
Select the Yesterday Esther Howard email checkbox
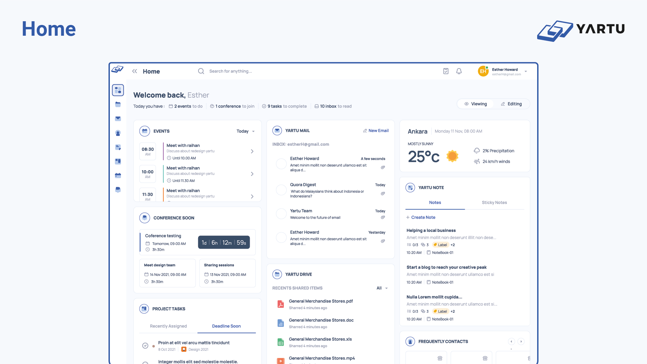(281, 238)
